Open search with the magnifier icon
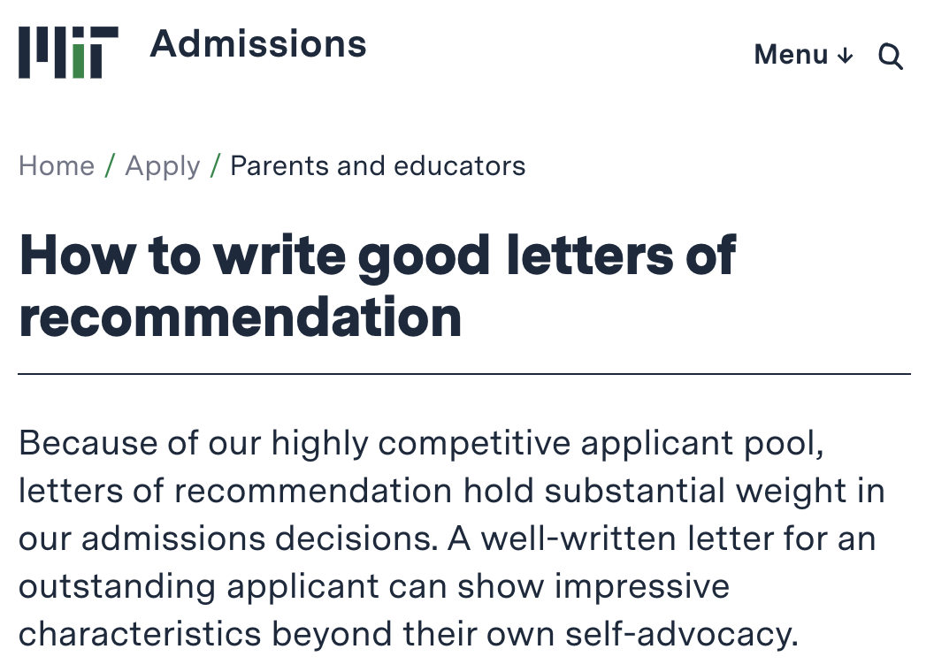Screen dimensions: 934x672 [x=890, y=56]
